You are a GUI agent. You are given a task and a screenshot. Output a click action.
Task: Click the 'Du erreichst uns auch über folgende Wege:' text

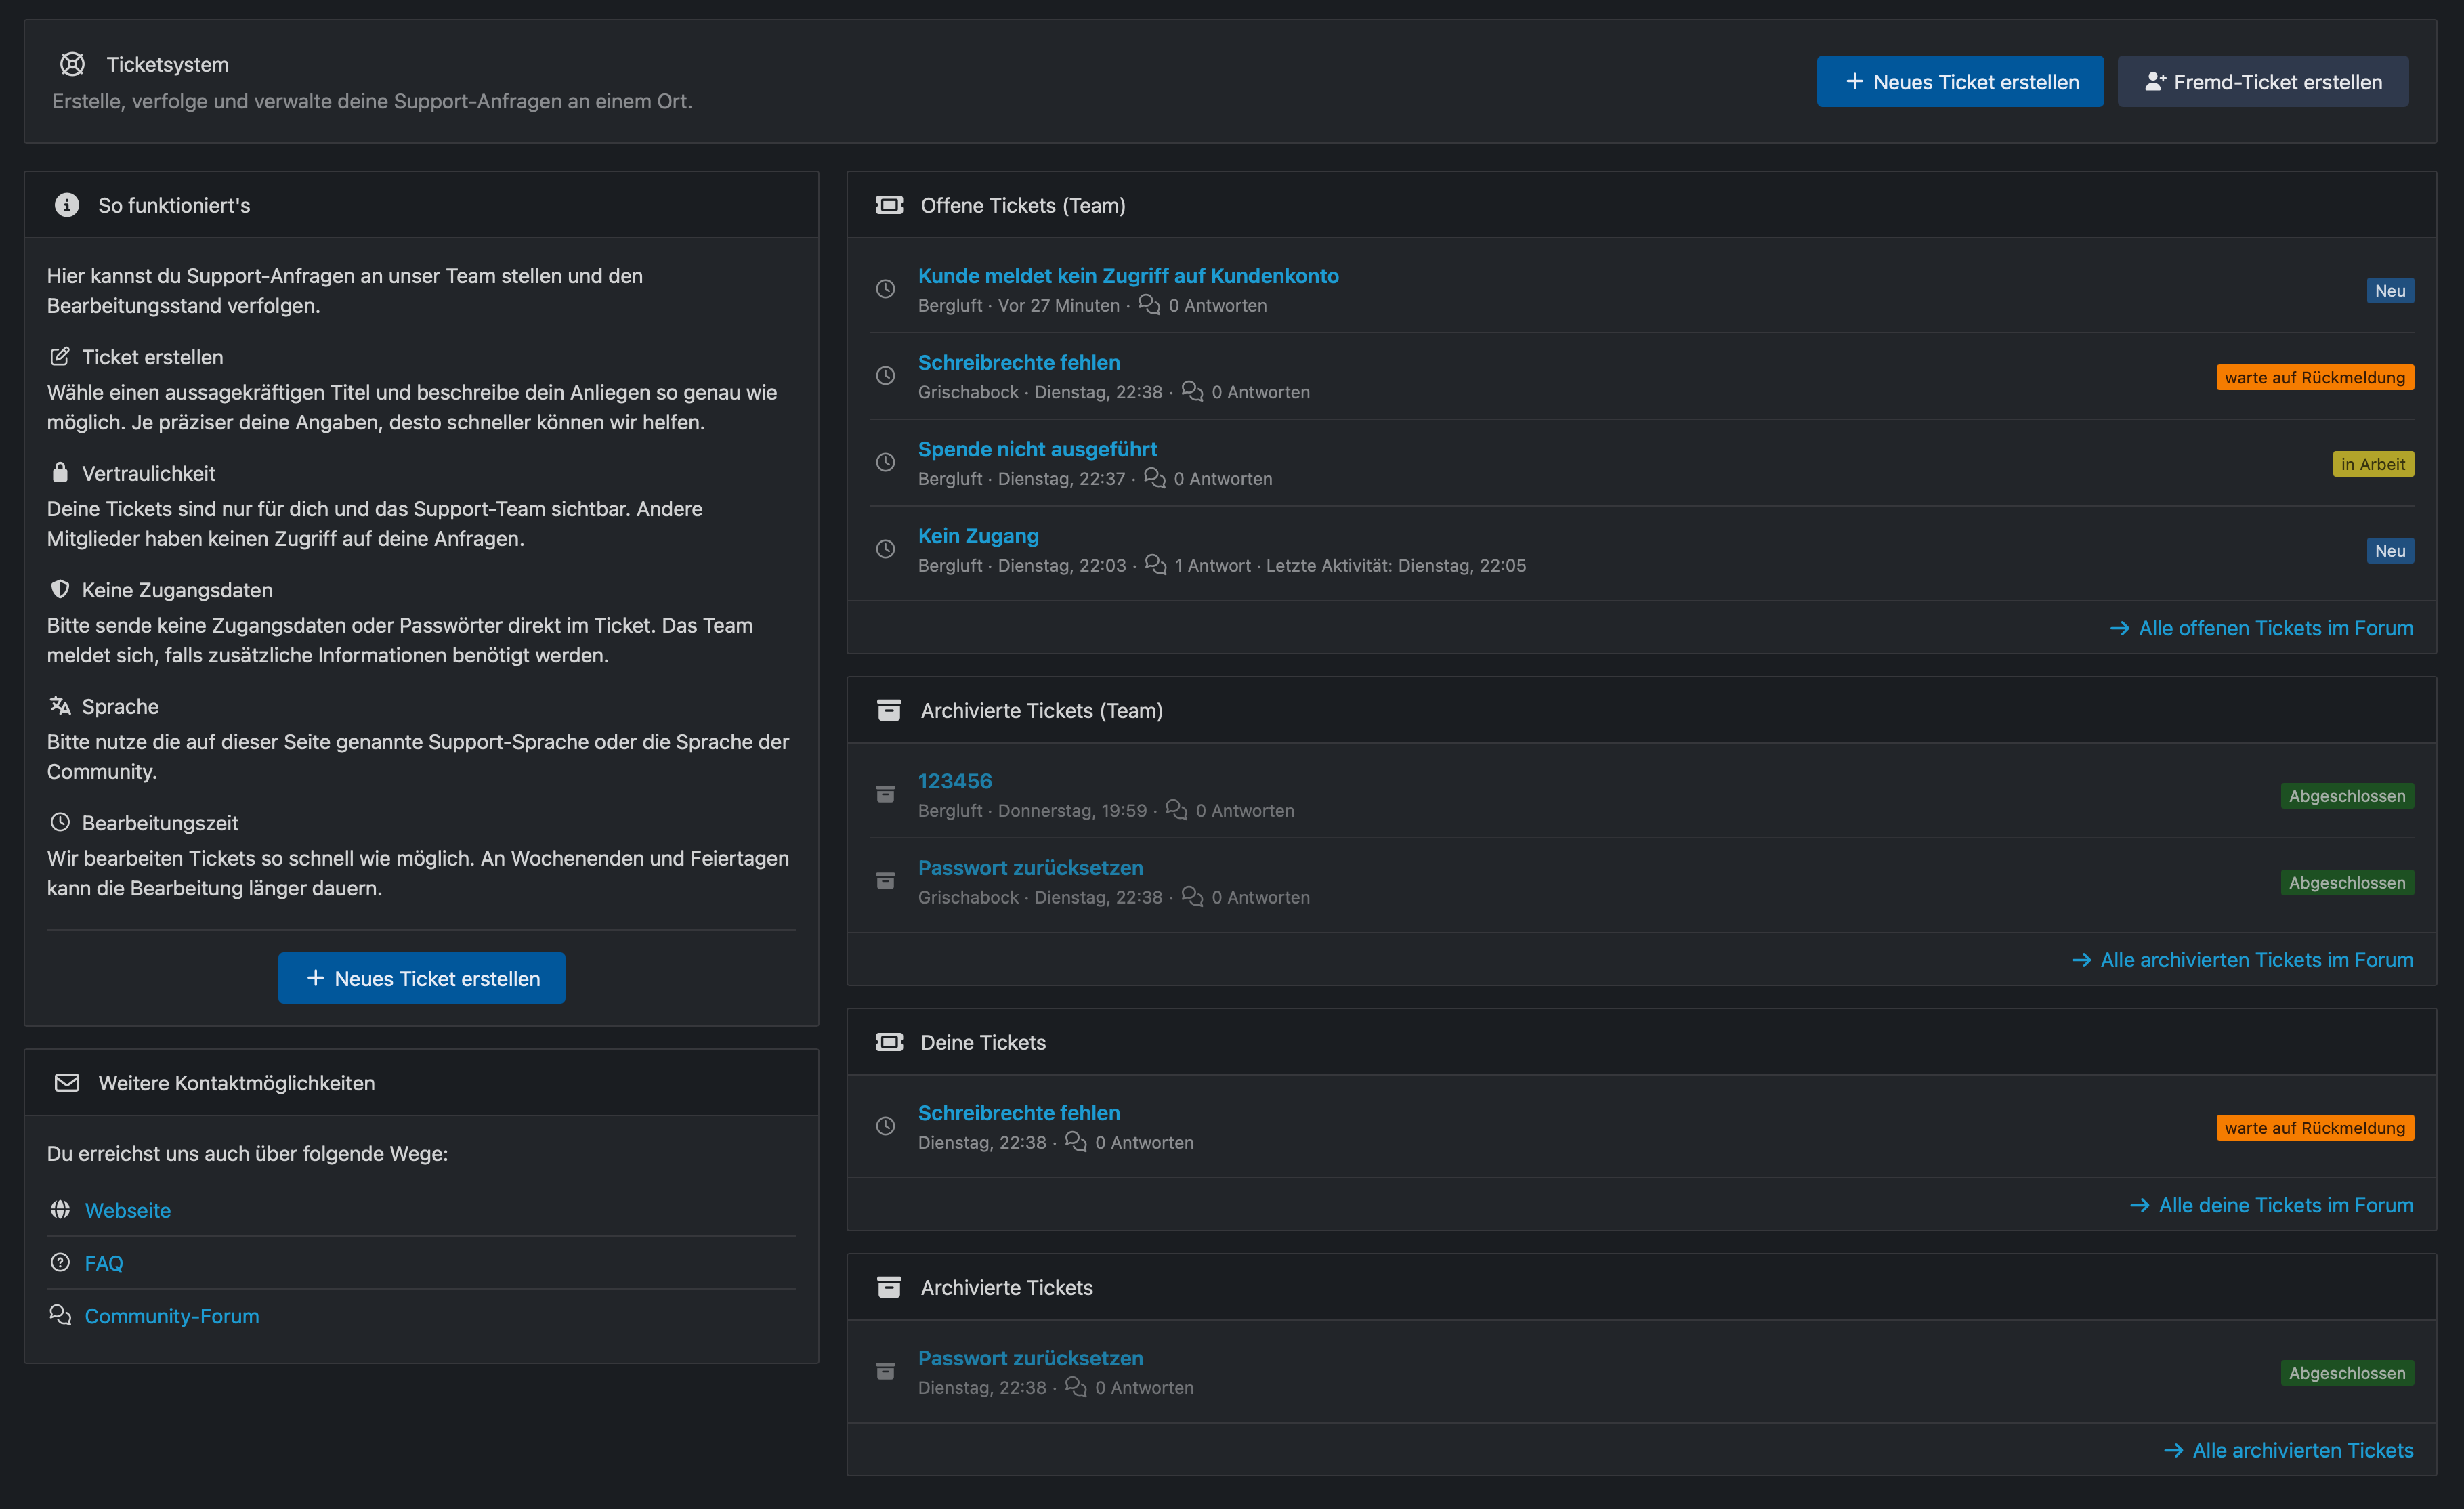click(247, 1153)
